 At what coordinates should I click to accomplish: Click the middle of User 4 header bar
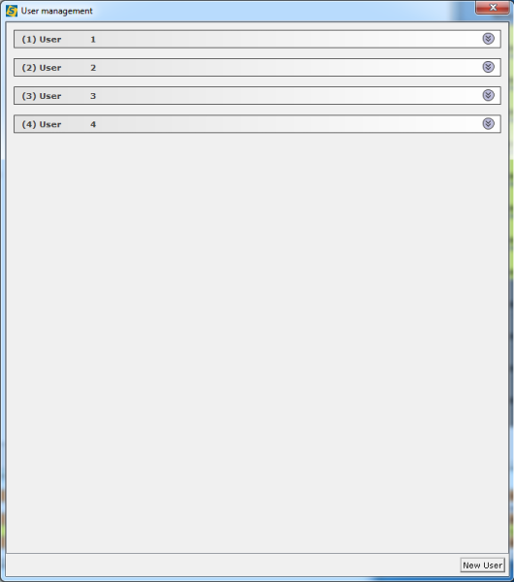[257, 124]
